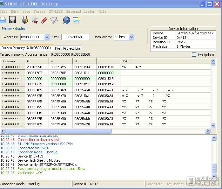Click Revision ID value Rev Z
Screen dimensions: 222x189
pyautogui.click(x=181, y=42)
